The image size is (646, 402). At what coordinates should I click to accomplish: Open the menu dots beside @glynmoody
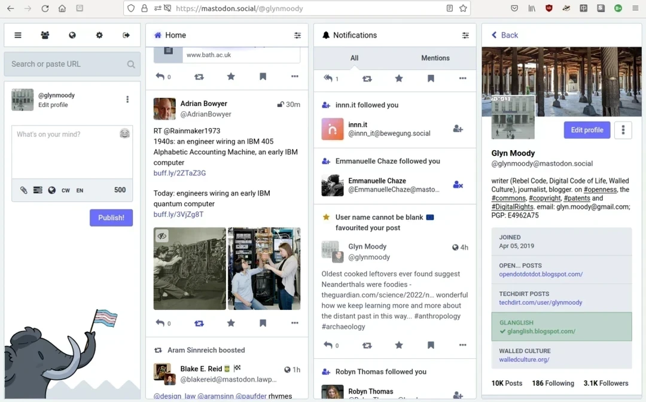[x=127, y=99]
